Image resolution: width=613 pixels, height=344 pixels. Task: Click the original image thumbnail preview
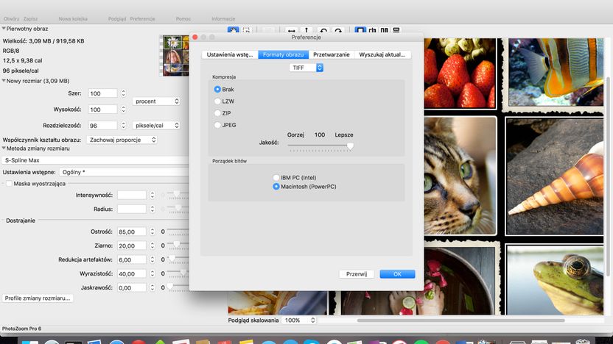pyautogui.click(x=175, y=55)
